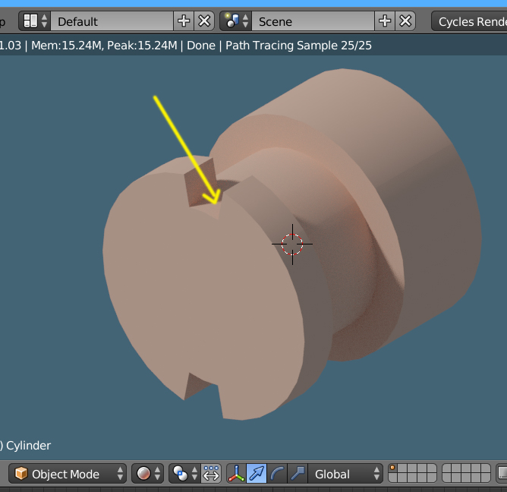The height and width of the screenshot is (492, 507).
Task: Select the rotate manipulator arc
Action: pyautogui.click(x=277, y=474)
